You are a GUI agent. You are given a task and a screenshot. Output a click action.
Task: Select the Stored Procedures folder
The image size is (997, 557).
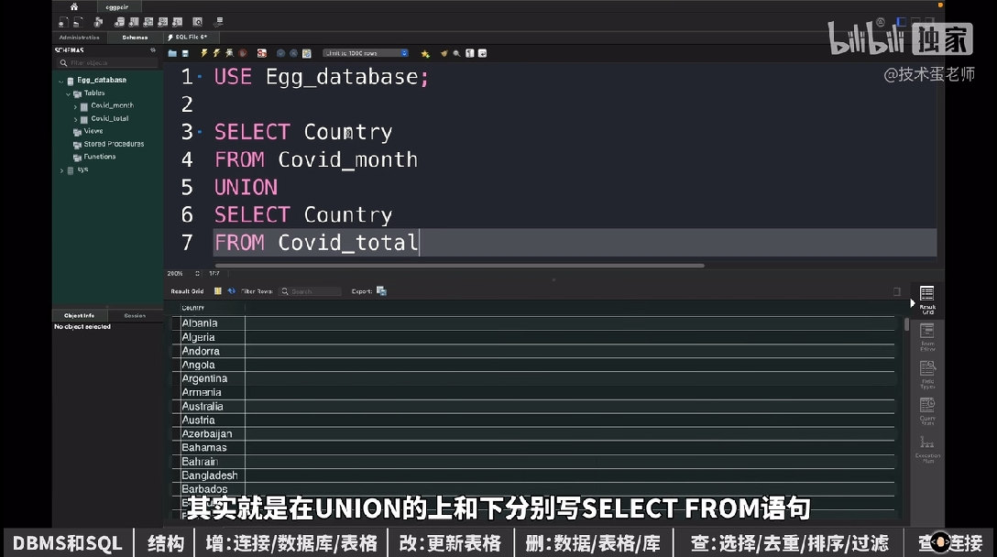(114, 145)
